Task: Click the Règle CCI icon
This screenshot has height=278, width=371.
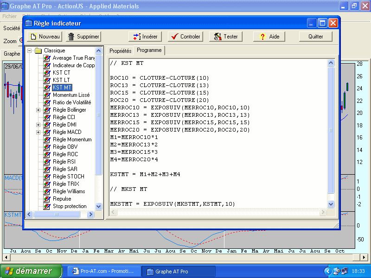Action: (47, 117)
